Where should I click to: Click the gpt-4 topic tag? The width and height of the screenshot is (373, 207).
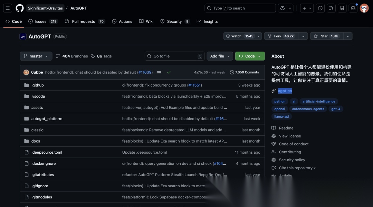pyautogui.click(x=336, y=109)
